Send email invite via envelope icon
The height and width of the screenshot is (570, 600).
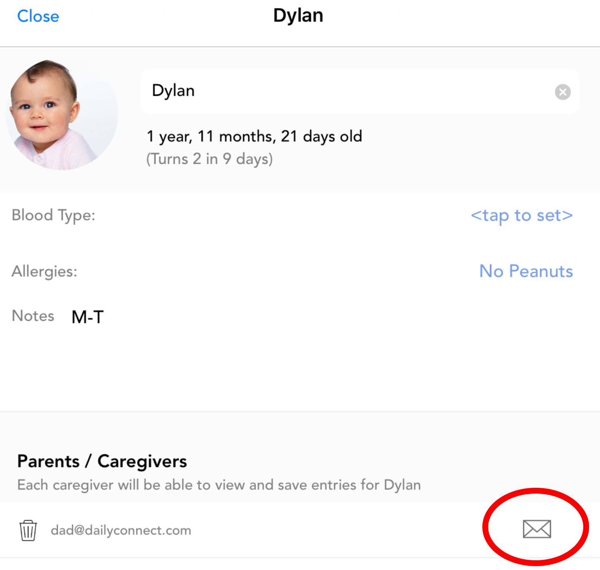(x=536, y=529)
